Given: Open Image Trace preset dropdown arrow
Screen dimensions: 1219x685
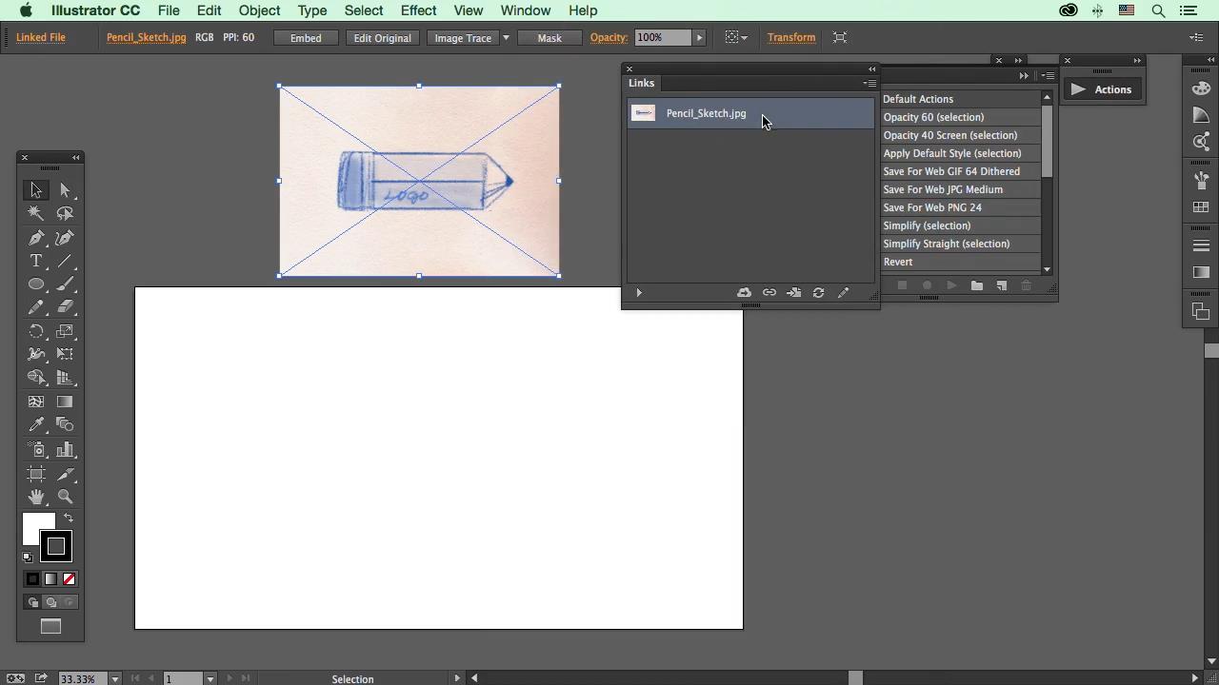Looking at the screenshot, I should [506, 38].
